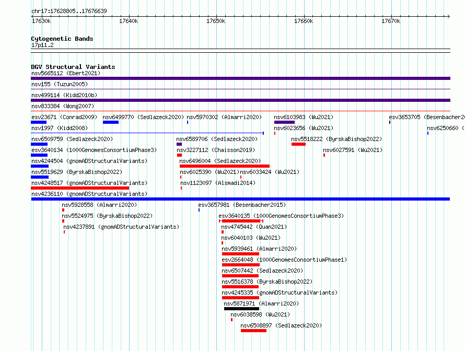465x351 pixels.
Task: Open nsv6507442 (Sedlazeck2020) label
Action: (262, 271)
